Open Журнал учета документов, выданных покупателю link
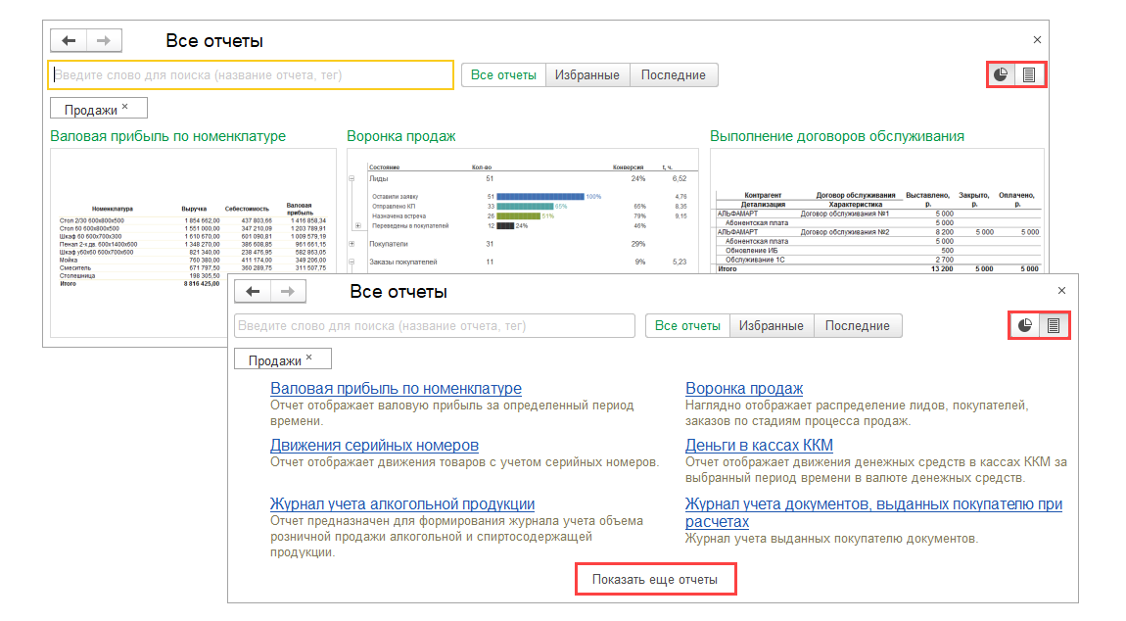The width and height of the screenshot is (1126, 621). [873, 513]
